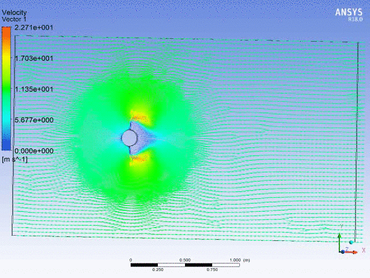
Task: Click the scale label 1.000 (m)
Action: click(239, 260)
